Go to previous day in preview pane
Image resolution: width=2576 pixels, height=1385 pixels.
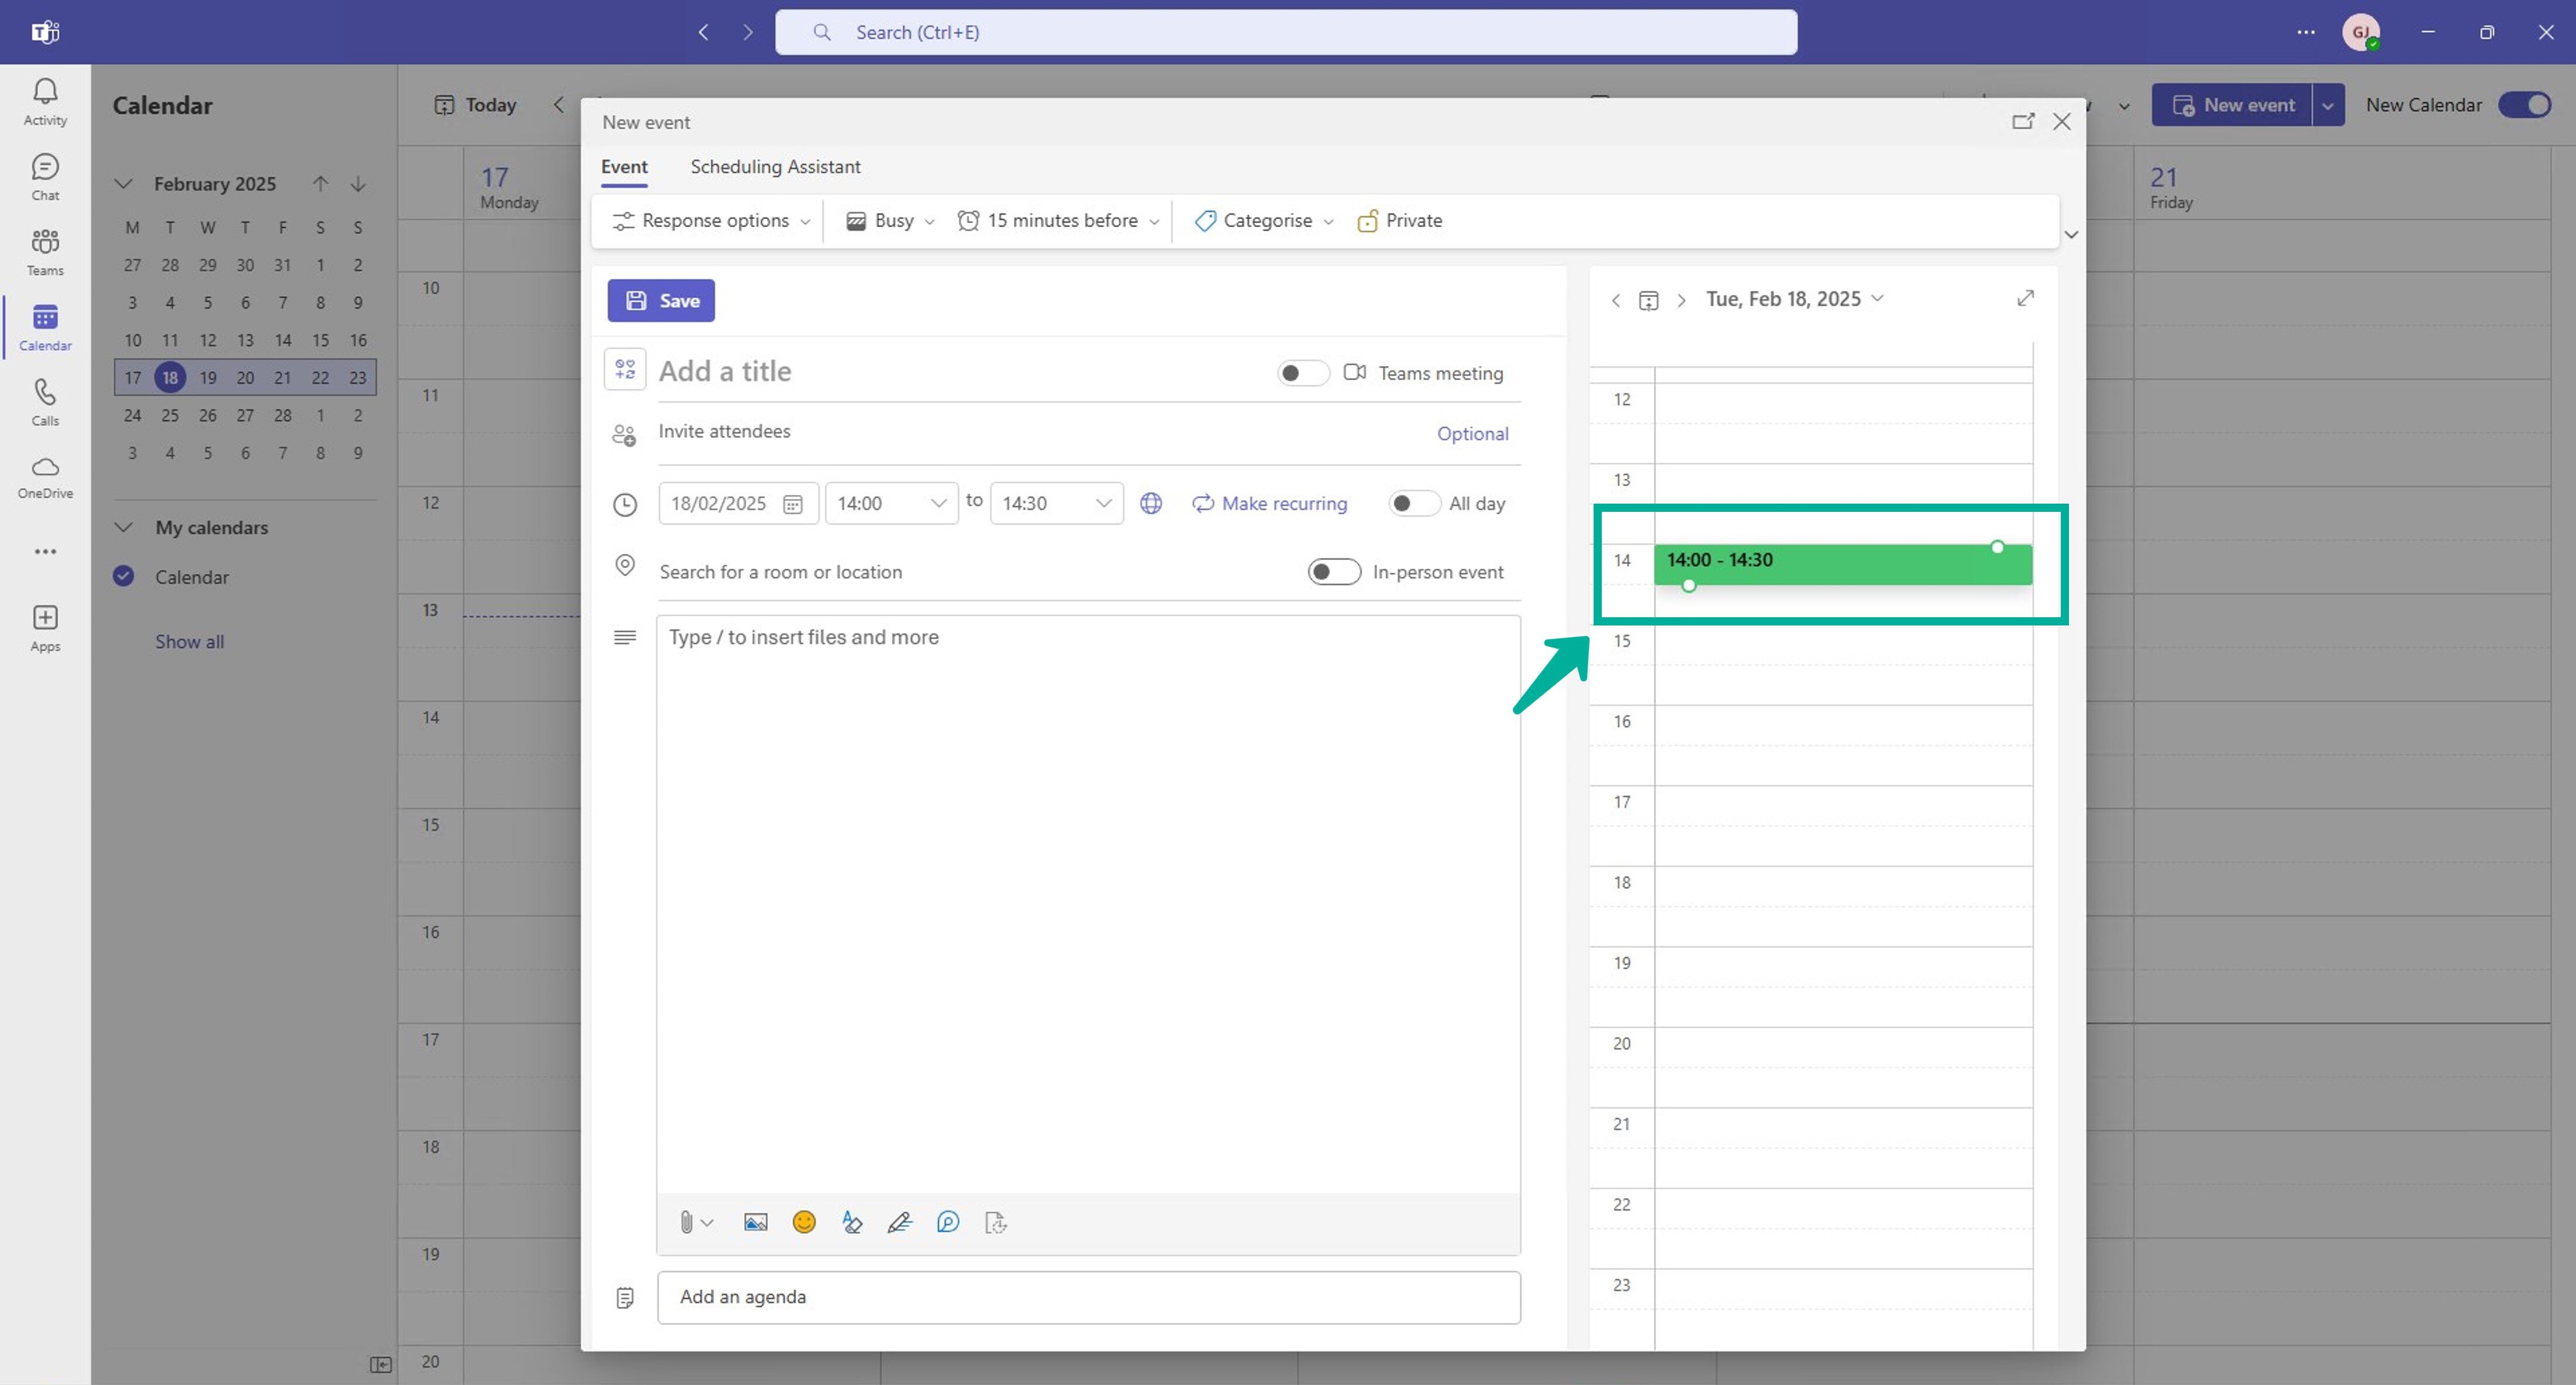[1616, 300]
